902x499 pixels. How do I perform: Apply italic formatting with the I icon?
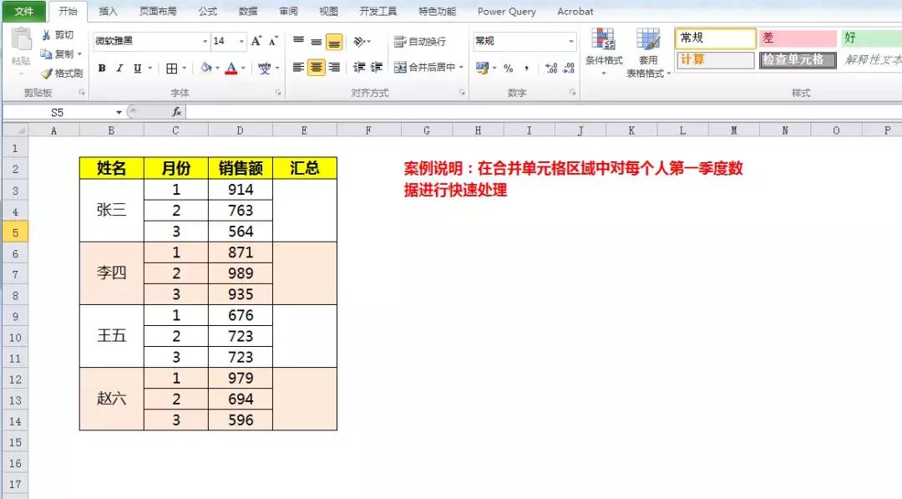click(x=119, y=68)
